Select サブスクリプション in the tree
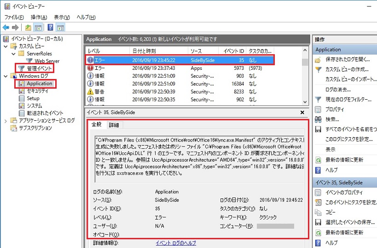Screen dimensions: 377x248 [x=35, y=128]
